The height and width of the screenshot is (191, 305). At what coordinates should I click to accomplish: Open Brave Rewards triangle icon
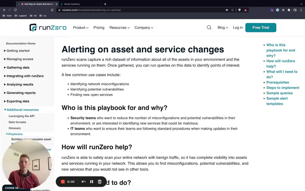click(x=245, y=10)
